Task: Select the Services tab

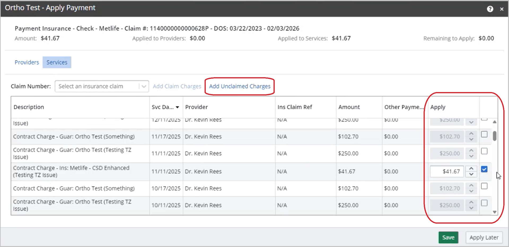Action: pyautogui.click(x=57, y=62)
